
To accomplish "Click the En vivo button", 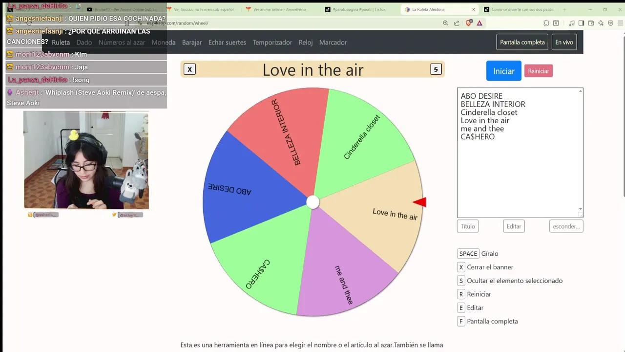I will coord(564,42).
